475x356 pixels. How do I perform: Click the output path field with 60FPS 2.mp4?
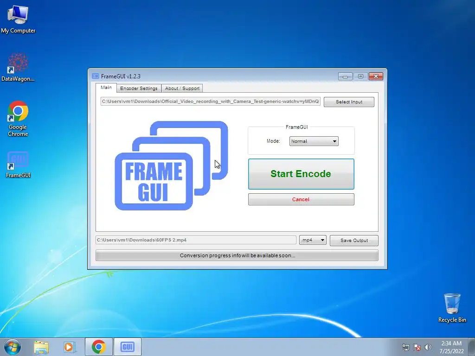(x=196, y=240)
